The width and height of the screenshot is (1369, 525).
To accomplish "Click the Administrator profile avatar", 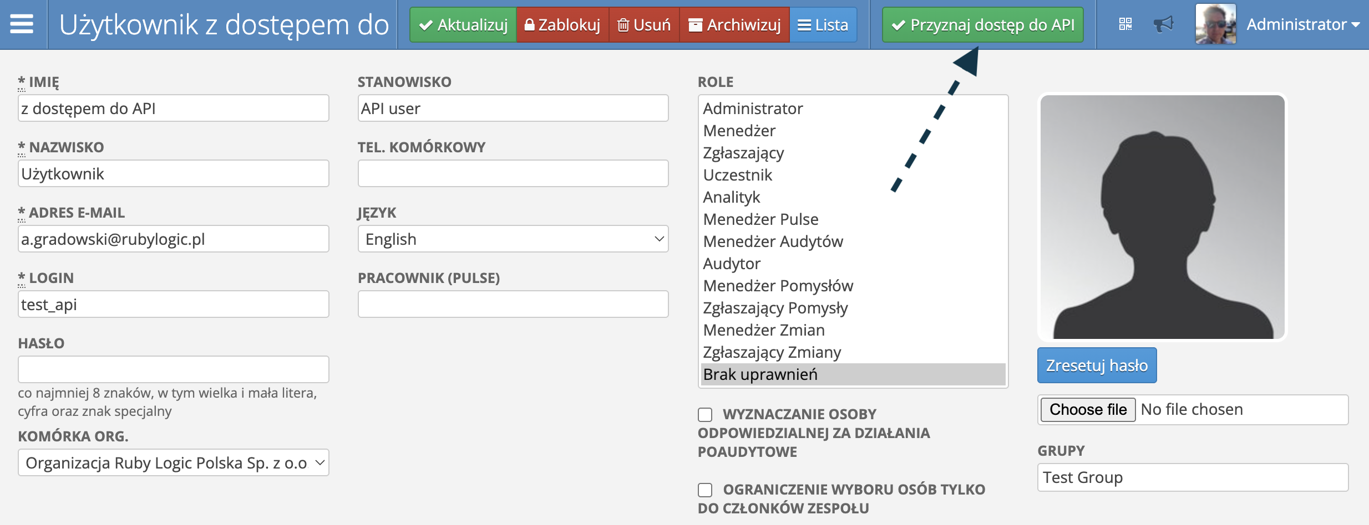I will coord(1215,24).
